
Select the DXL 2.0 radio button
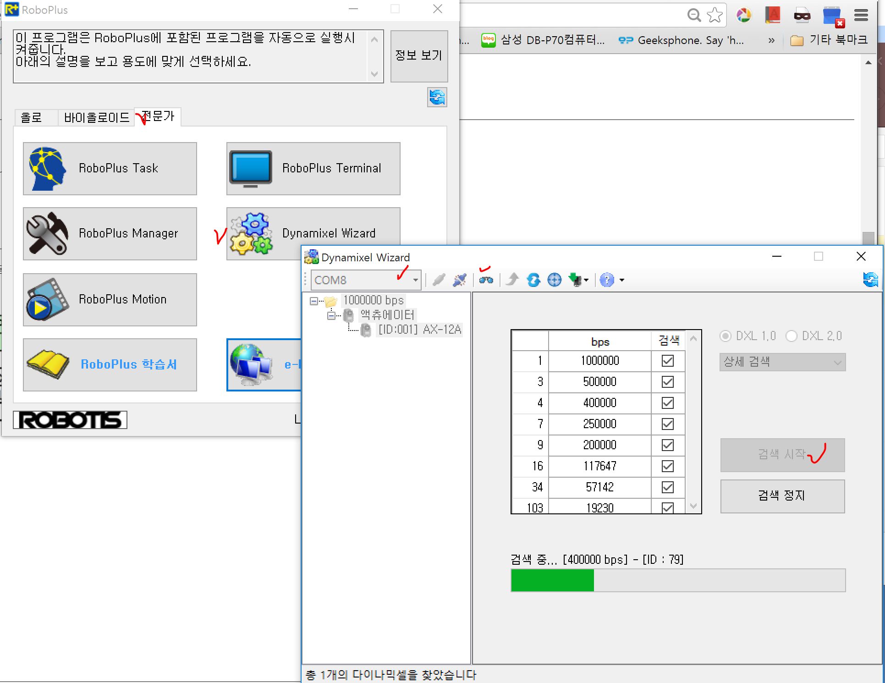792,336
